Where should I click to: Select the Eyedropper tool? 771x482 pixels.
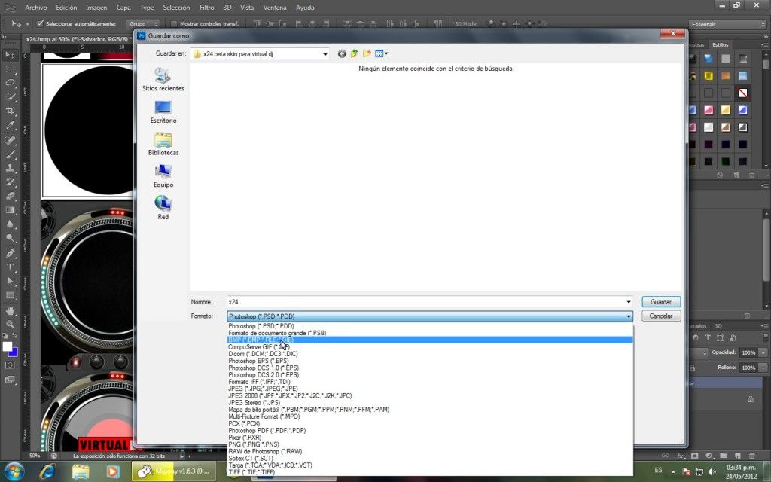point(10,126)
